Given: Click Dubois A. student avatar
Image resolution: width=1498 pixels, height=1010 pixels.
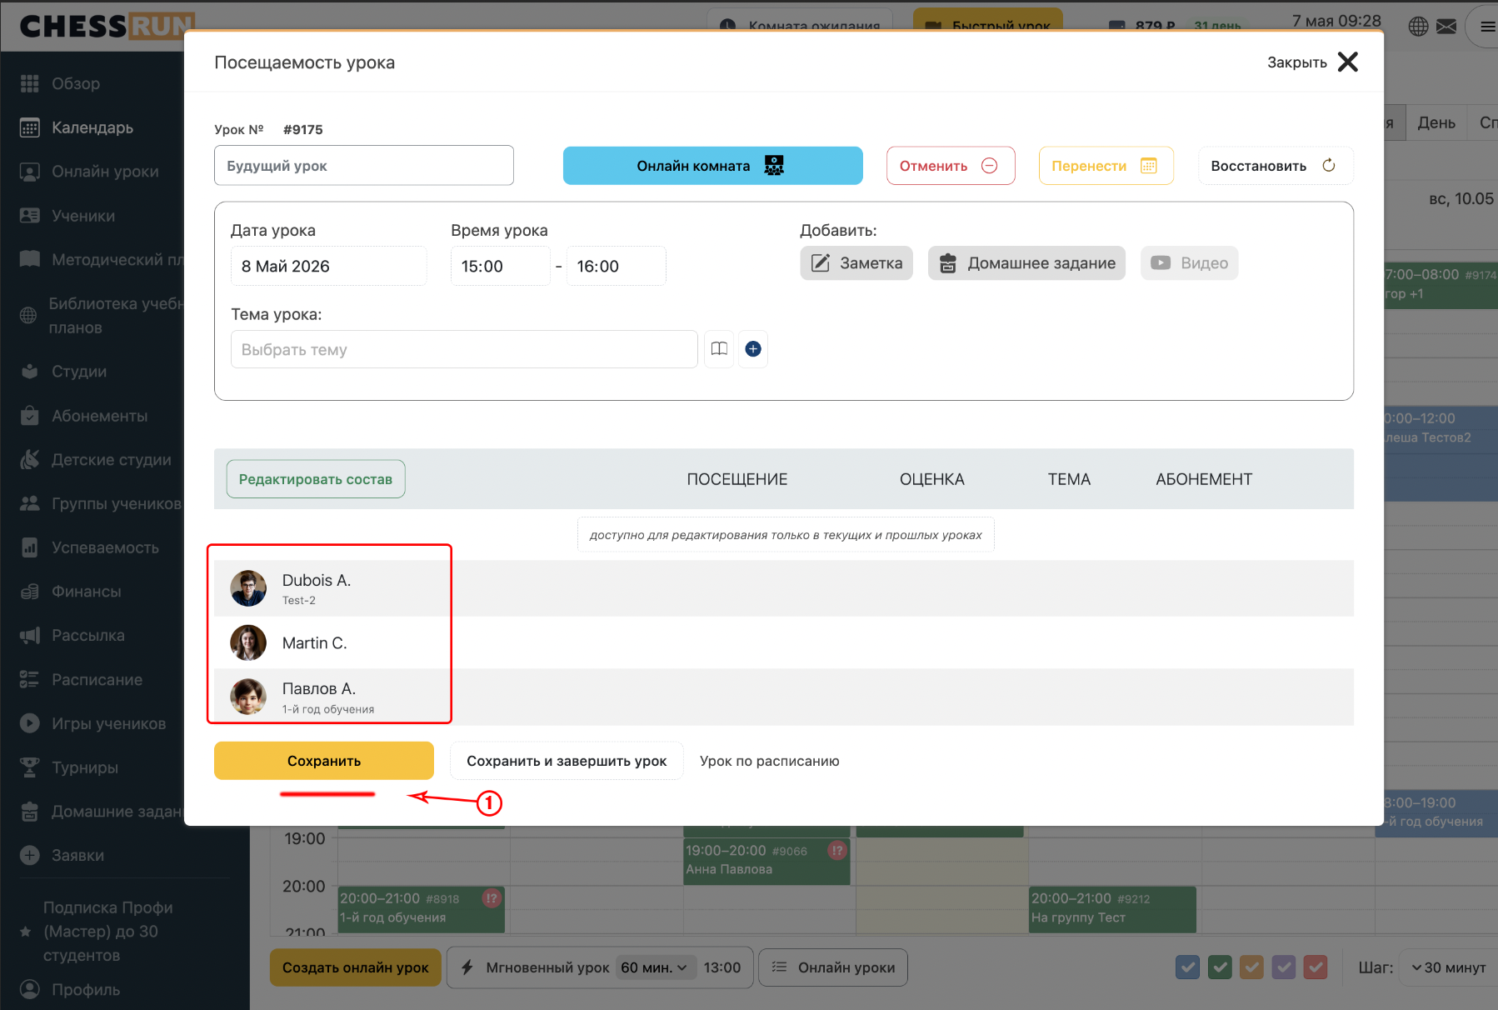Looking at the screenshot, I should pos(248,588).
